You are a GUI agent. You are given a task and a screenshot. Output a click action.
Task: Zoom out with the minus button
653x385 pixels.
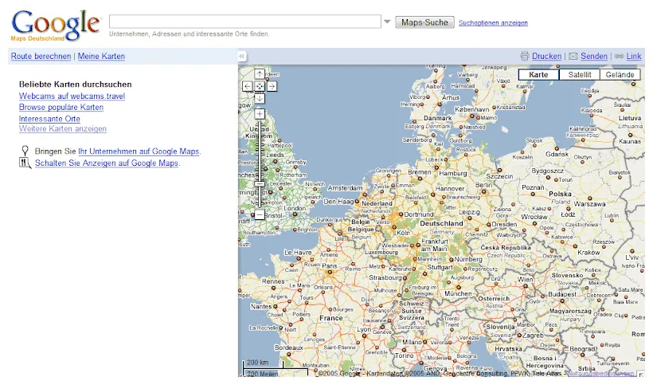[260, 214]
